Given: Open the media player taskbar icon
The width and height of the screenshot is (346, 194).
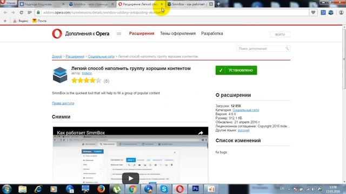Looking at the screenshot, I should (x=54, y=189).
